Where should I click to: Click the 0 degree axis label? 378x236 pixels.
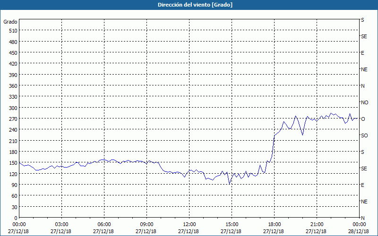click(x=16, y=218)
